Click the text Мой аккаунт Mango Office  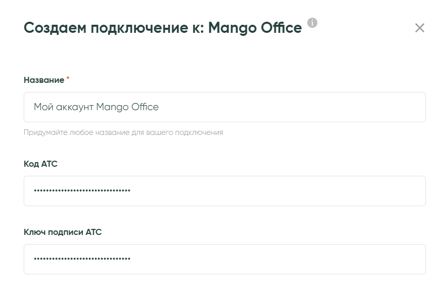click(x=96, y=107)
